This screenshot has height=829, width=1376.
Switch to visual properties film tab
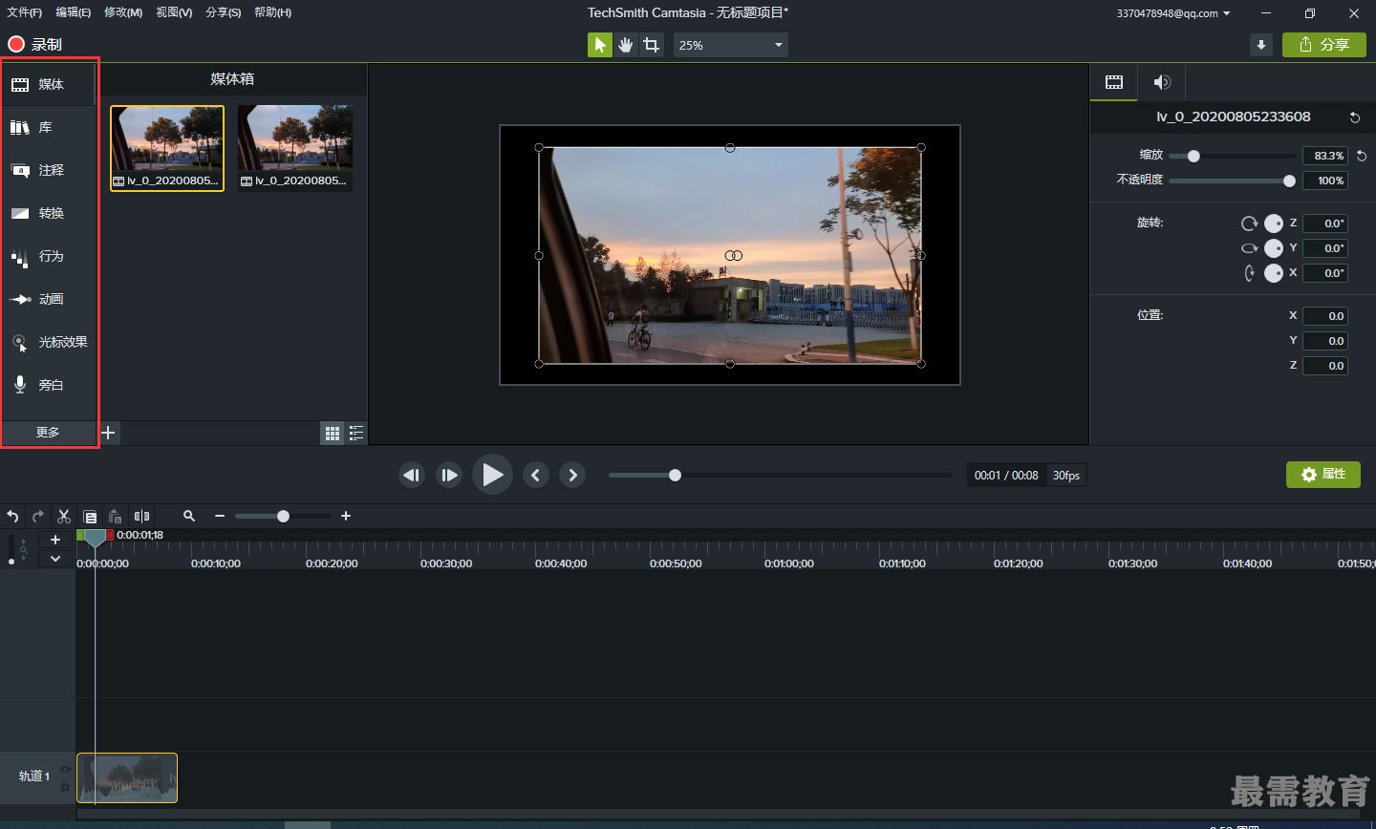click(x=1114, y=82)
